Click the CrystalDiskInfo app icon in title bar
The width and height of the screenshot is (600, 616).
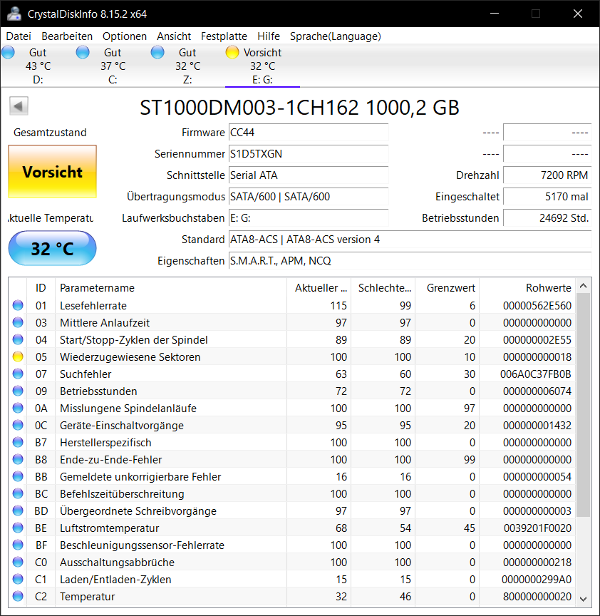(14, 14)
